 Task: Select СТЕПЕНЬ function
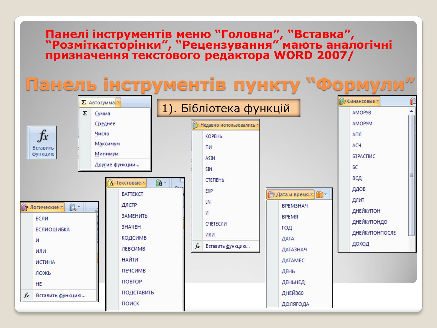215,180
